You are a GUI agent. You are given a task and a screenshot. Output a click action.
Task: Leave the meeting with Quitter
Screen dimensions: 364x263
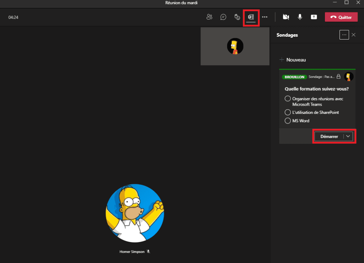pyautogui.click(x=341, y=17)
